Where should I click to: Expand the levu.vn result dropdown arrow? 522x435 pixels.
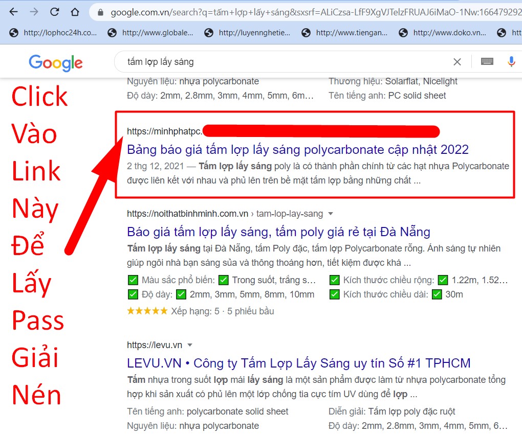190,345
